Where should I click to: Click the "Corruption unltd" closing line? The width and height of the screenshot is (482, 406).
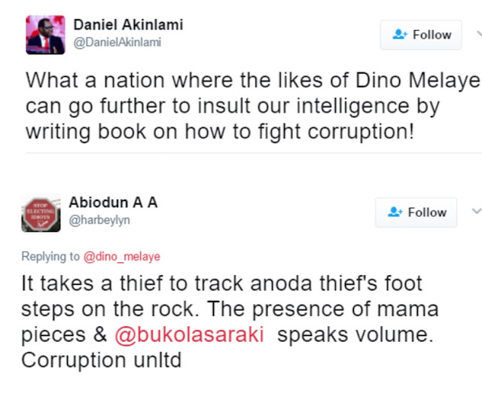(102, 361)
